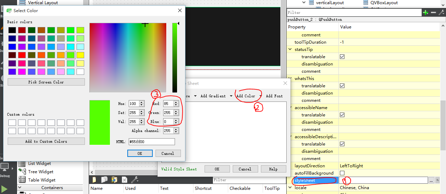Toggle whatsThis translatable checkbox
446x194 pixels.
coord(342,86)
